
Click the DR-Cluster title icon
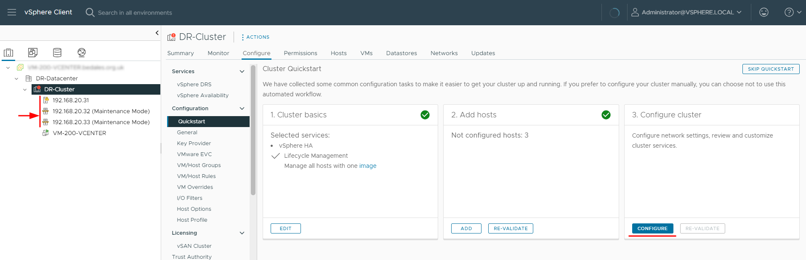coord(171,37)
